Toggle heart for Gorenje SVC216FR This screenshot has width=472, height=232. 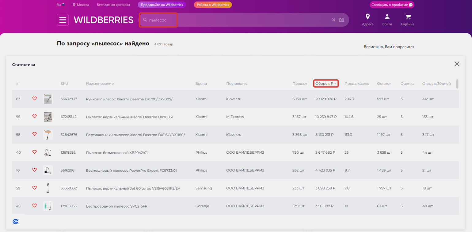coord(34,205)
